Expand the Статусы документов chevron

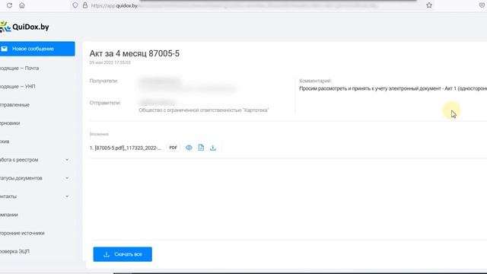coord(67,178)
